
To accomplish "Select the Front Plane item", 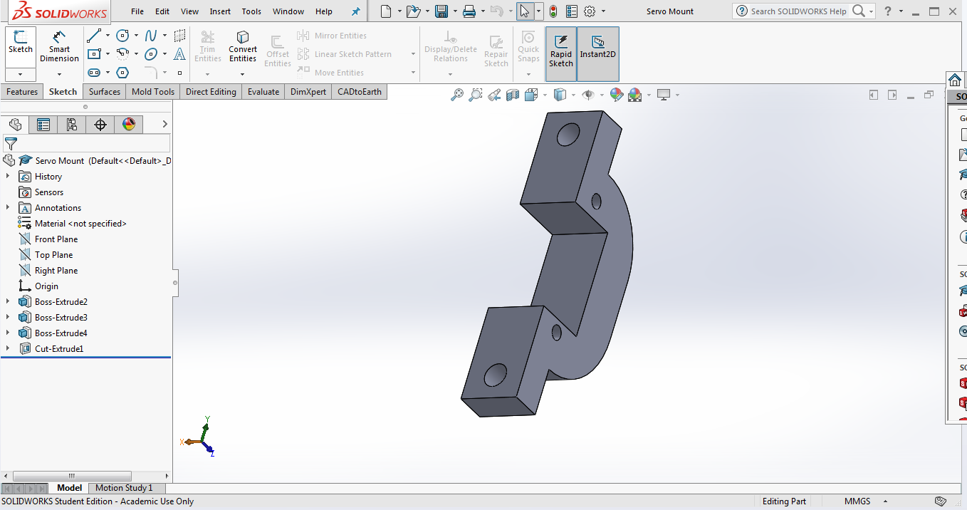I will (56, 239).
